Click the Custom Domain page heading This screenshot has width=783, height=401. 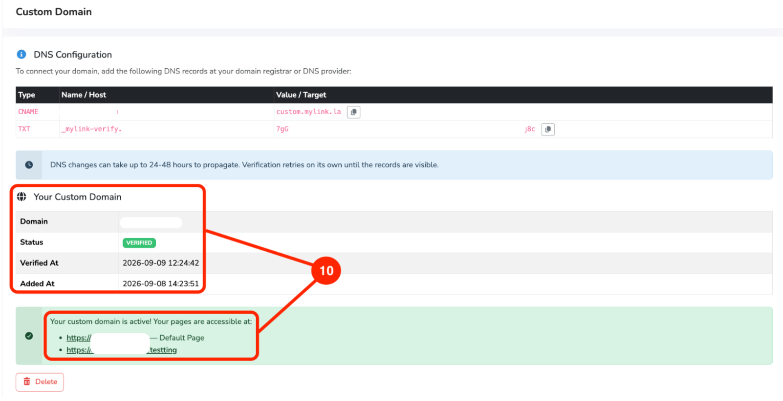pos(54,12)
